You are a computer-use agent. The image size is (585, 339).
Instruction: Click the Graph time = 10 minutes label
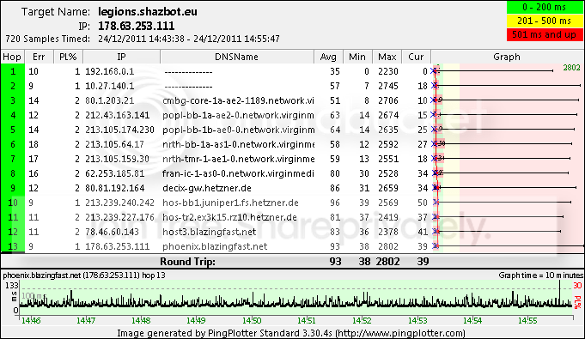point(541,275)
